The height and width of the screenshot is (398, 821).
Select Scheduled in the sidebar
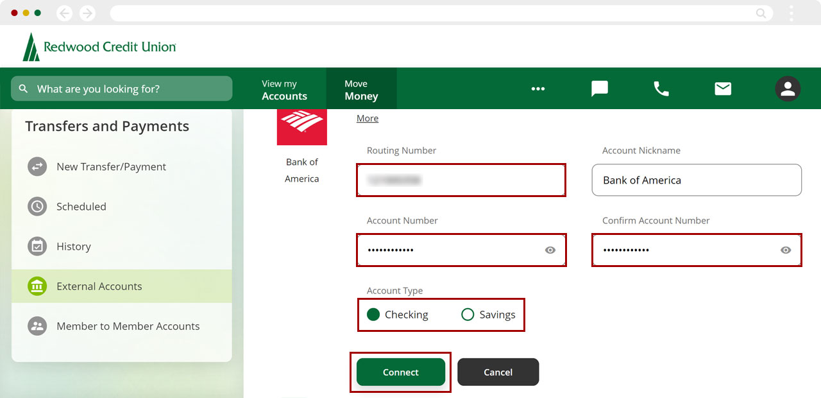click(122, 207)
